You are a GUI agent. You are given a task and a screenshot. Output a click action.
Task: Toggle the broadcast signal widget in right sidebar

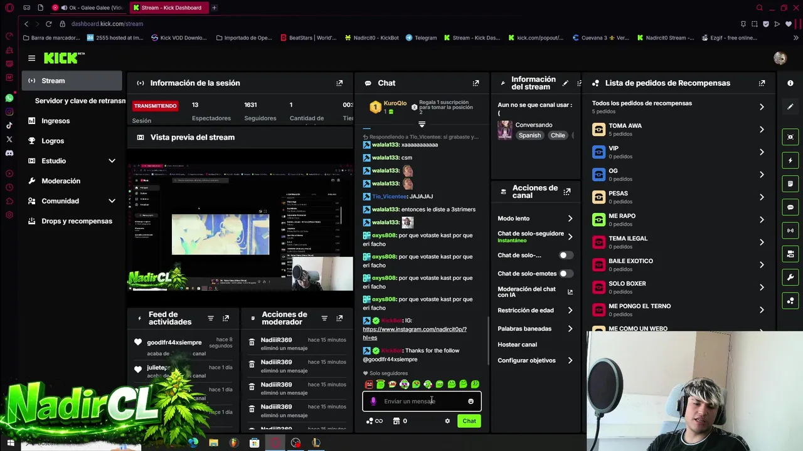click(790, 231)
